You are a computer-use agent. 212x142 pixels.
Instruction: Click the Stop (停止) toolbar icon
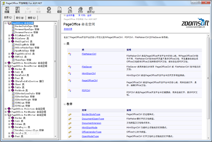(x=49, y=10)
